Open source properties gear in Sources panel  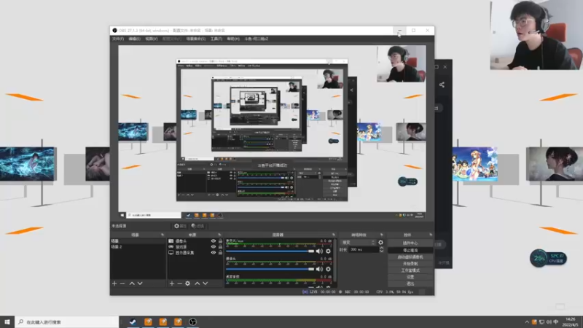[188, 284]
